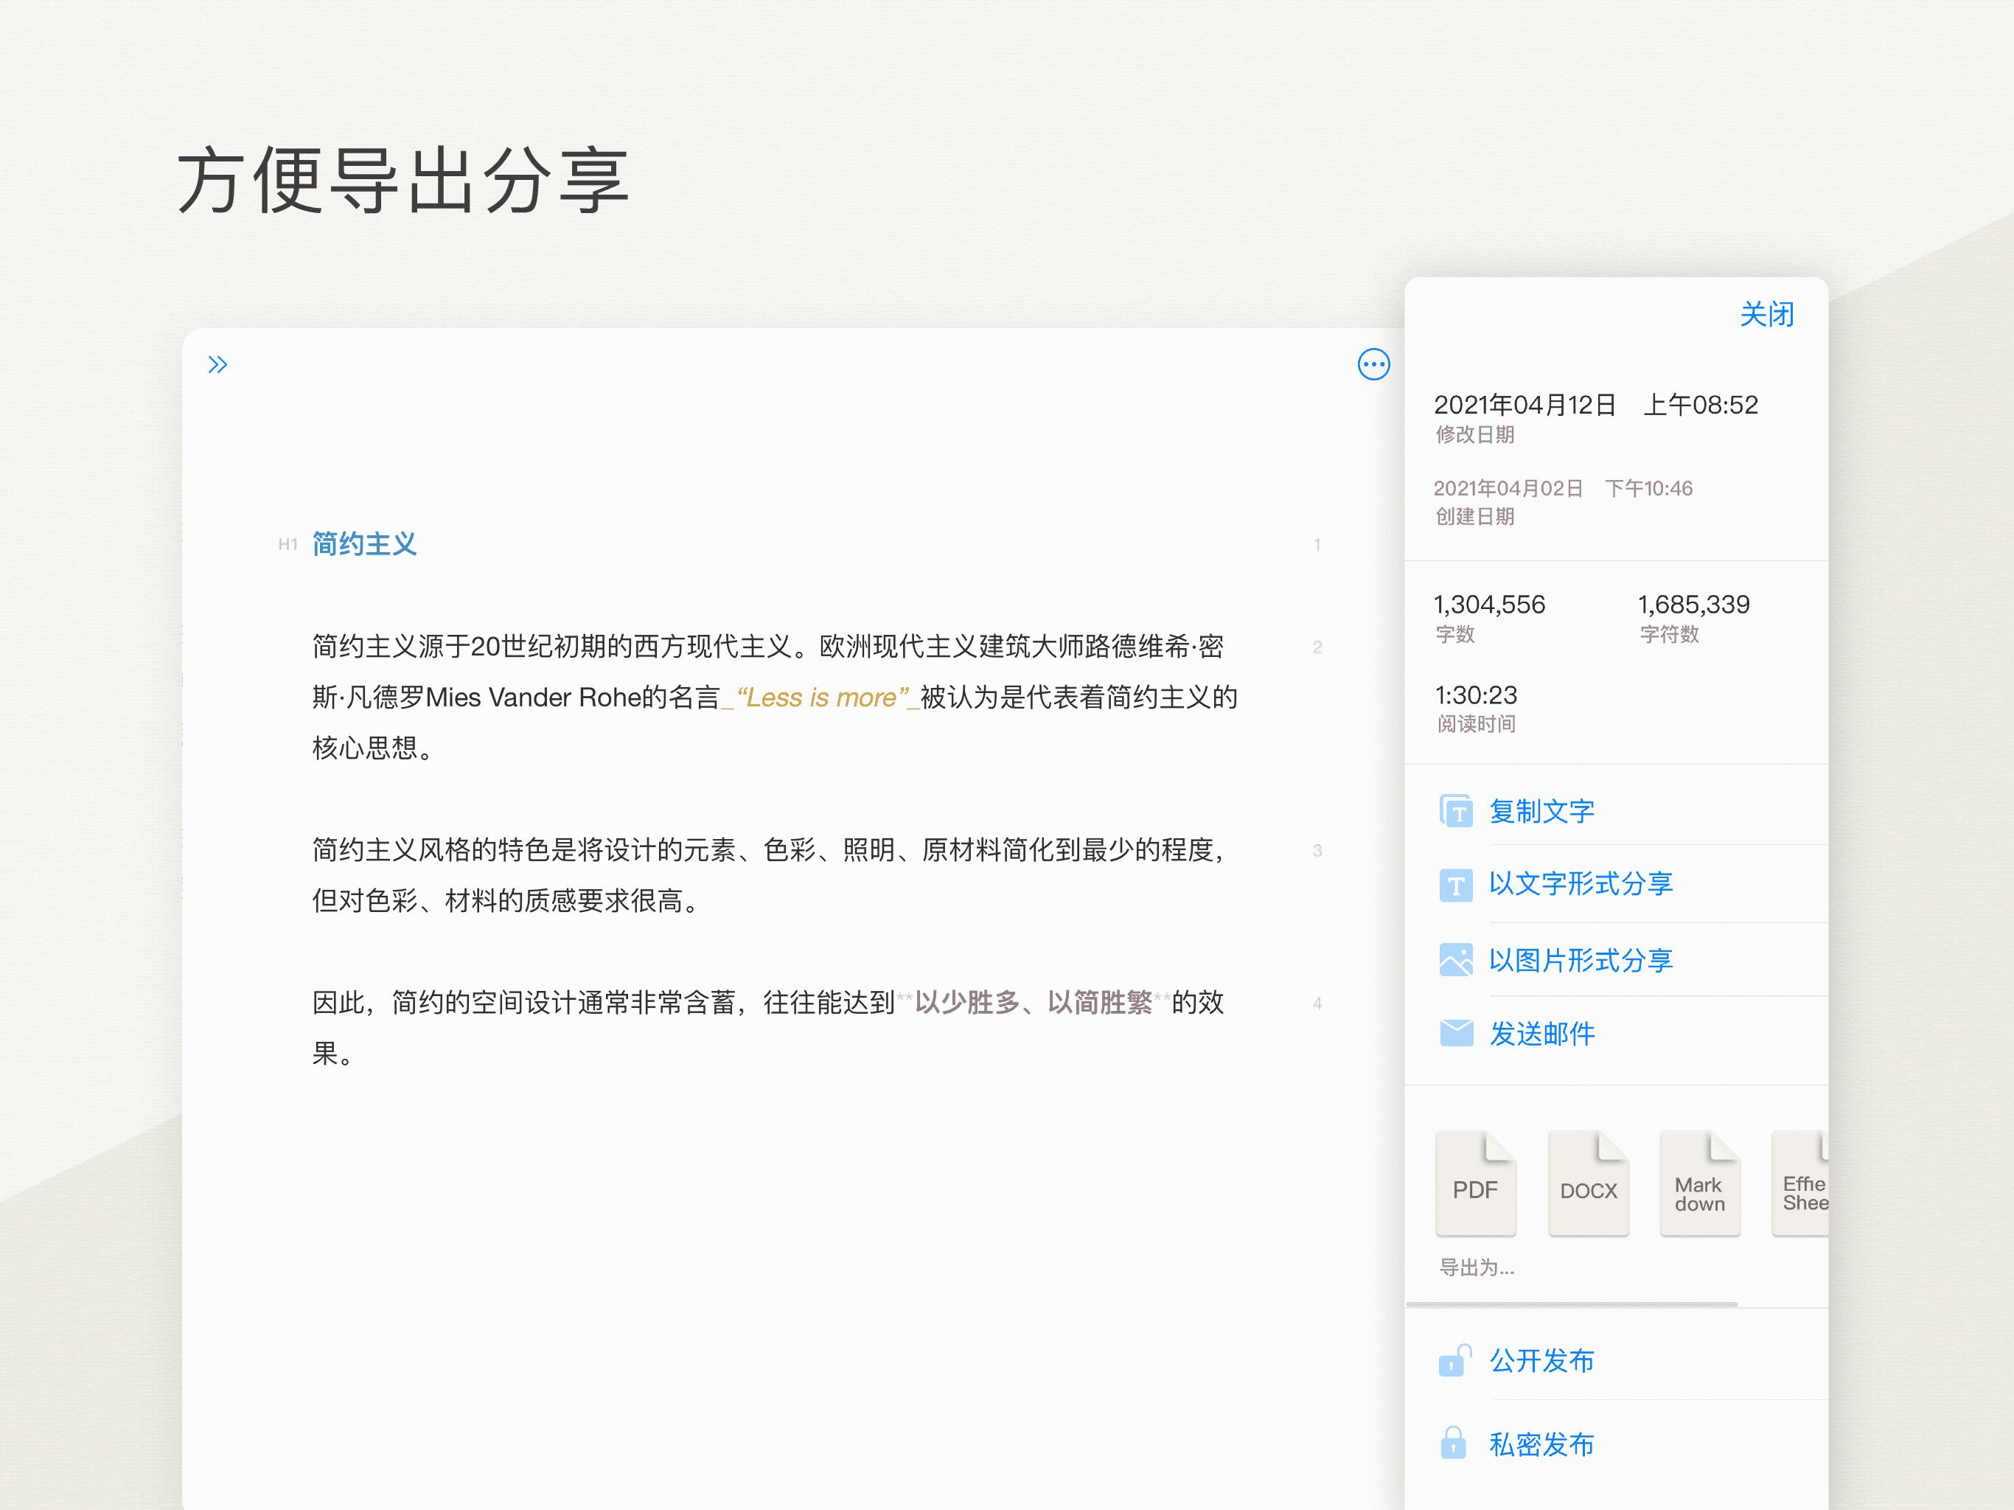Export as Effie Sheet file
The image size is (2014, 1510).
pos(1801,1184)
